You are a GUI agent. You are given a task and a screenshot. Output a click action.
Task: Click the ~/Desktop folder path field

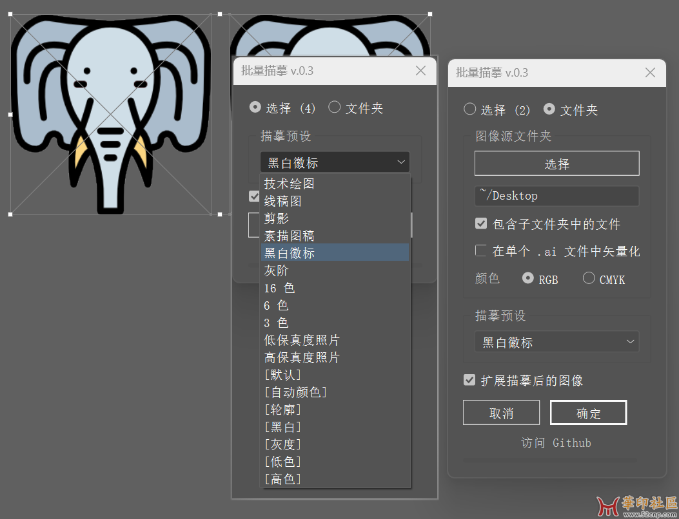click(557, 196)
